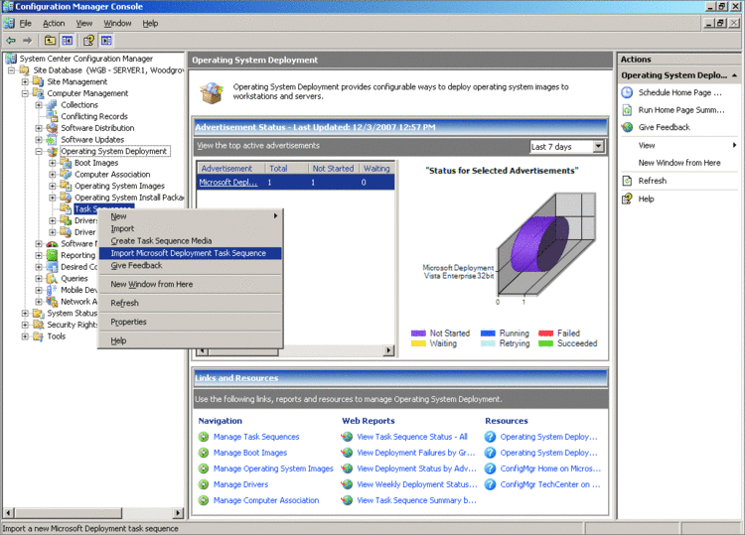Screen dimensions: 745x535
Task: Toggle the Show/Hide Action Pane toolbar icon
Action: pos(106,41)
